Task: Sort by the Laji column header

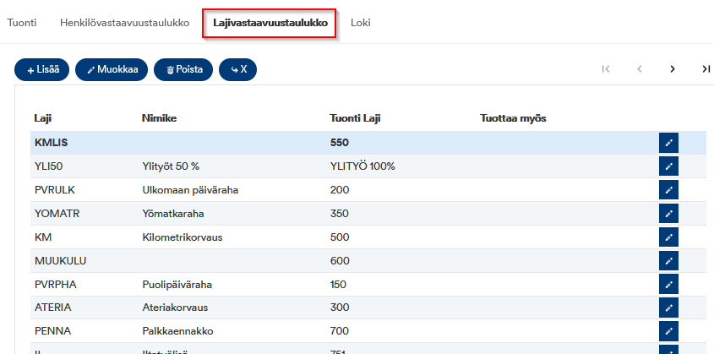Action: [43, 118]
